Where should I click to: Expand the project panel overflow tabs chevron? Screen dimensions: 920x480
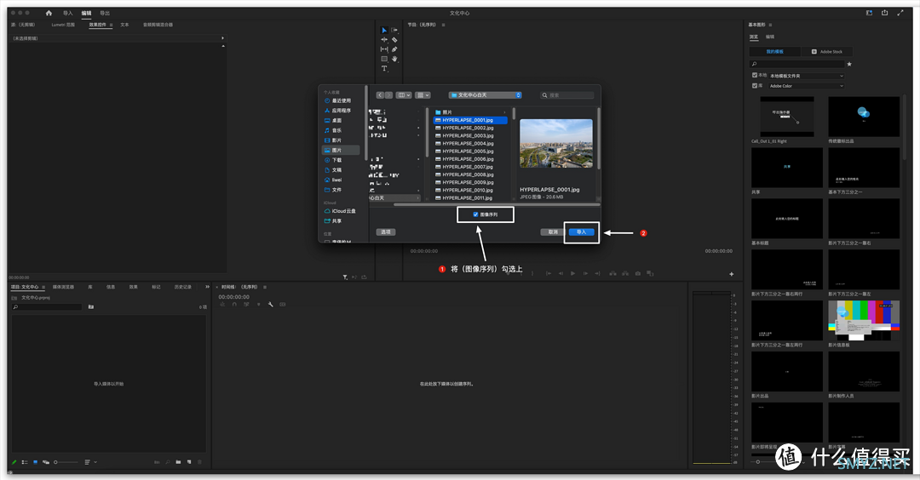coord(207,287)
